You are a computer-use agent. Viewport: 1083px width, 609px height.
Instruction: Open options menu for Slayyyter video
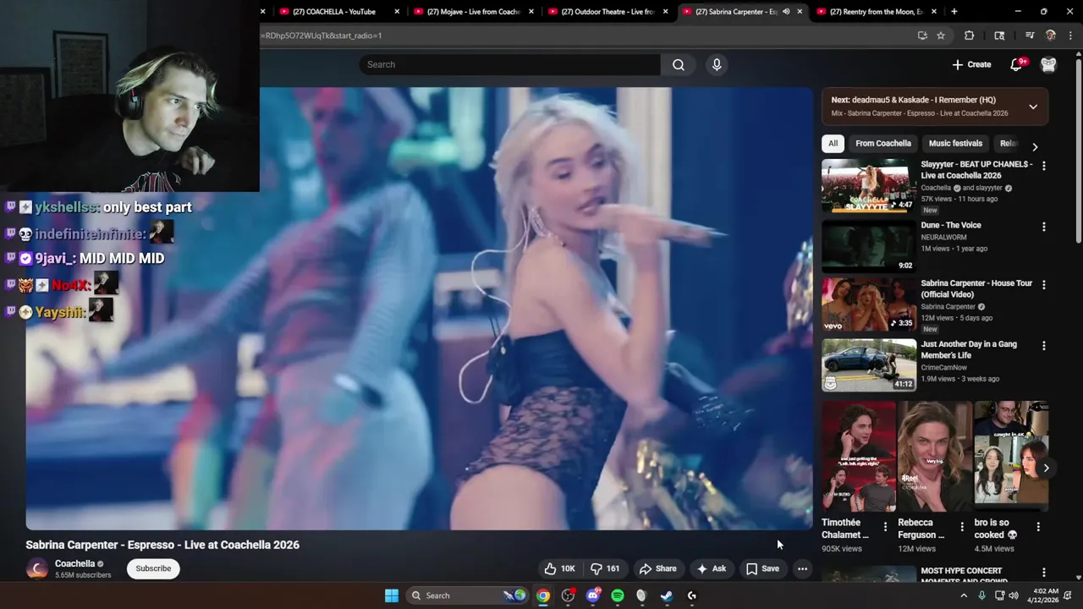[x=1043, y=166]
